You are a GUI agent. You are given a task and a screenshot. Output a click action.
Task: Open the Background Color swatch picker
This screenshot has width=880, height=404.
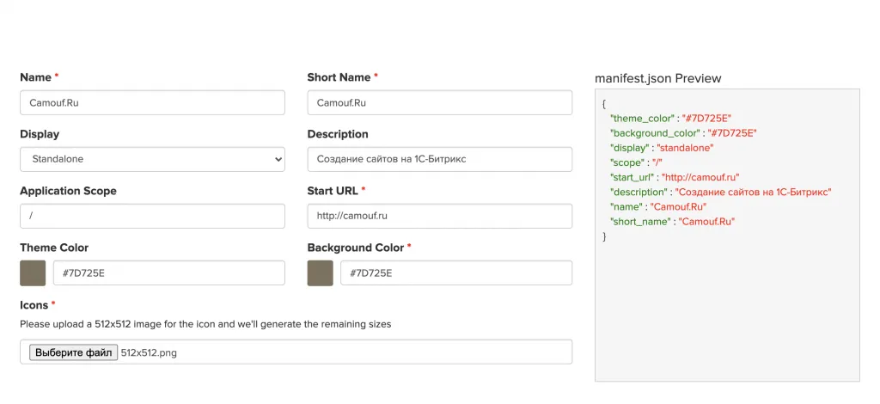320,273
